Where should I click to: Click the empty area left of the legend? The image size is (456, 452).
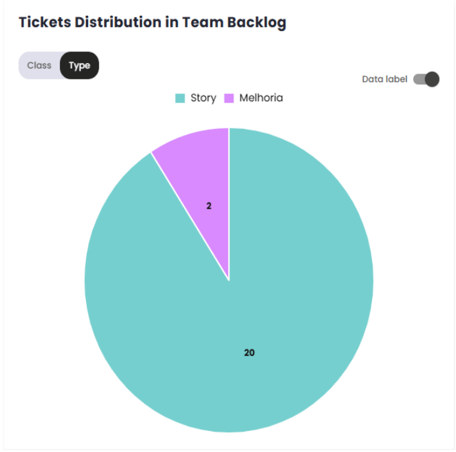[x=99, y=99]
